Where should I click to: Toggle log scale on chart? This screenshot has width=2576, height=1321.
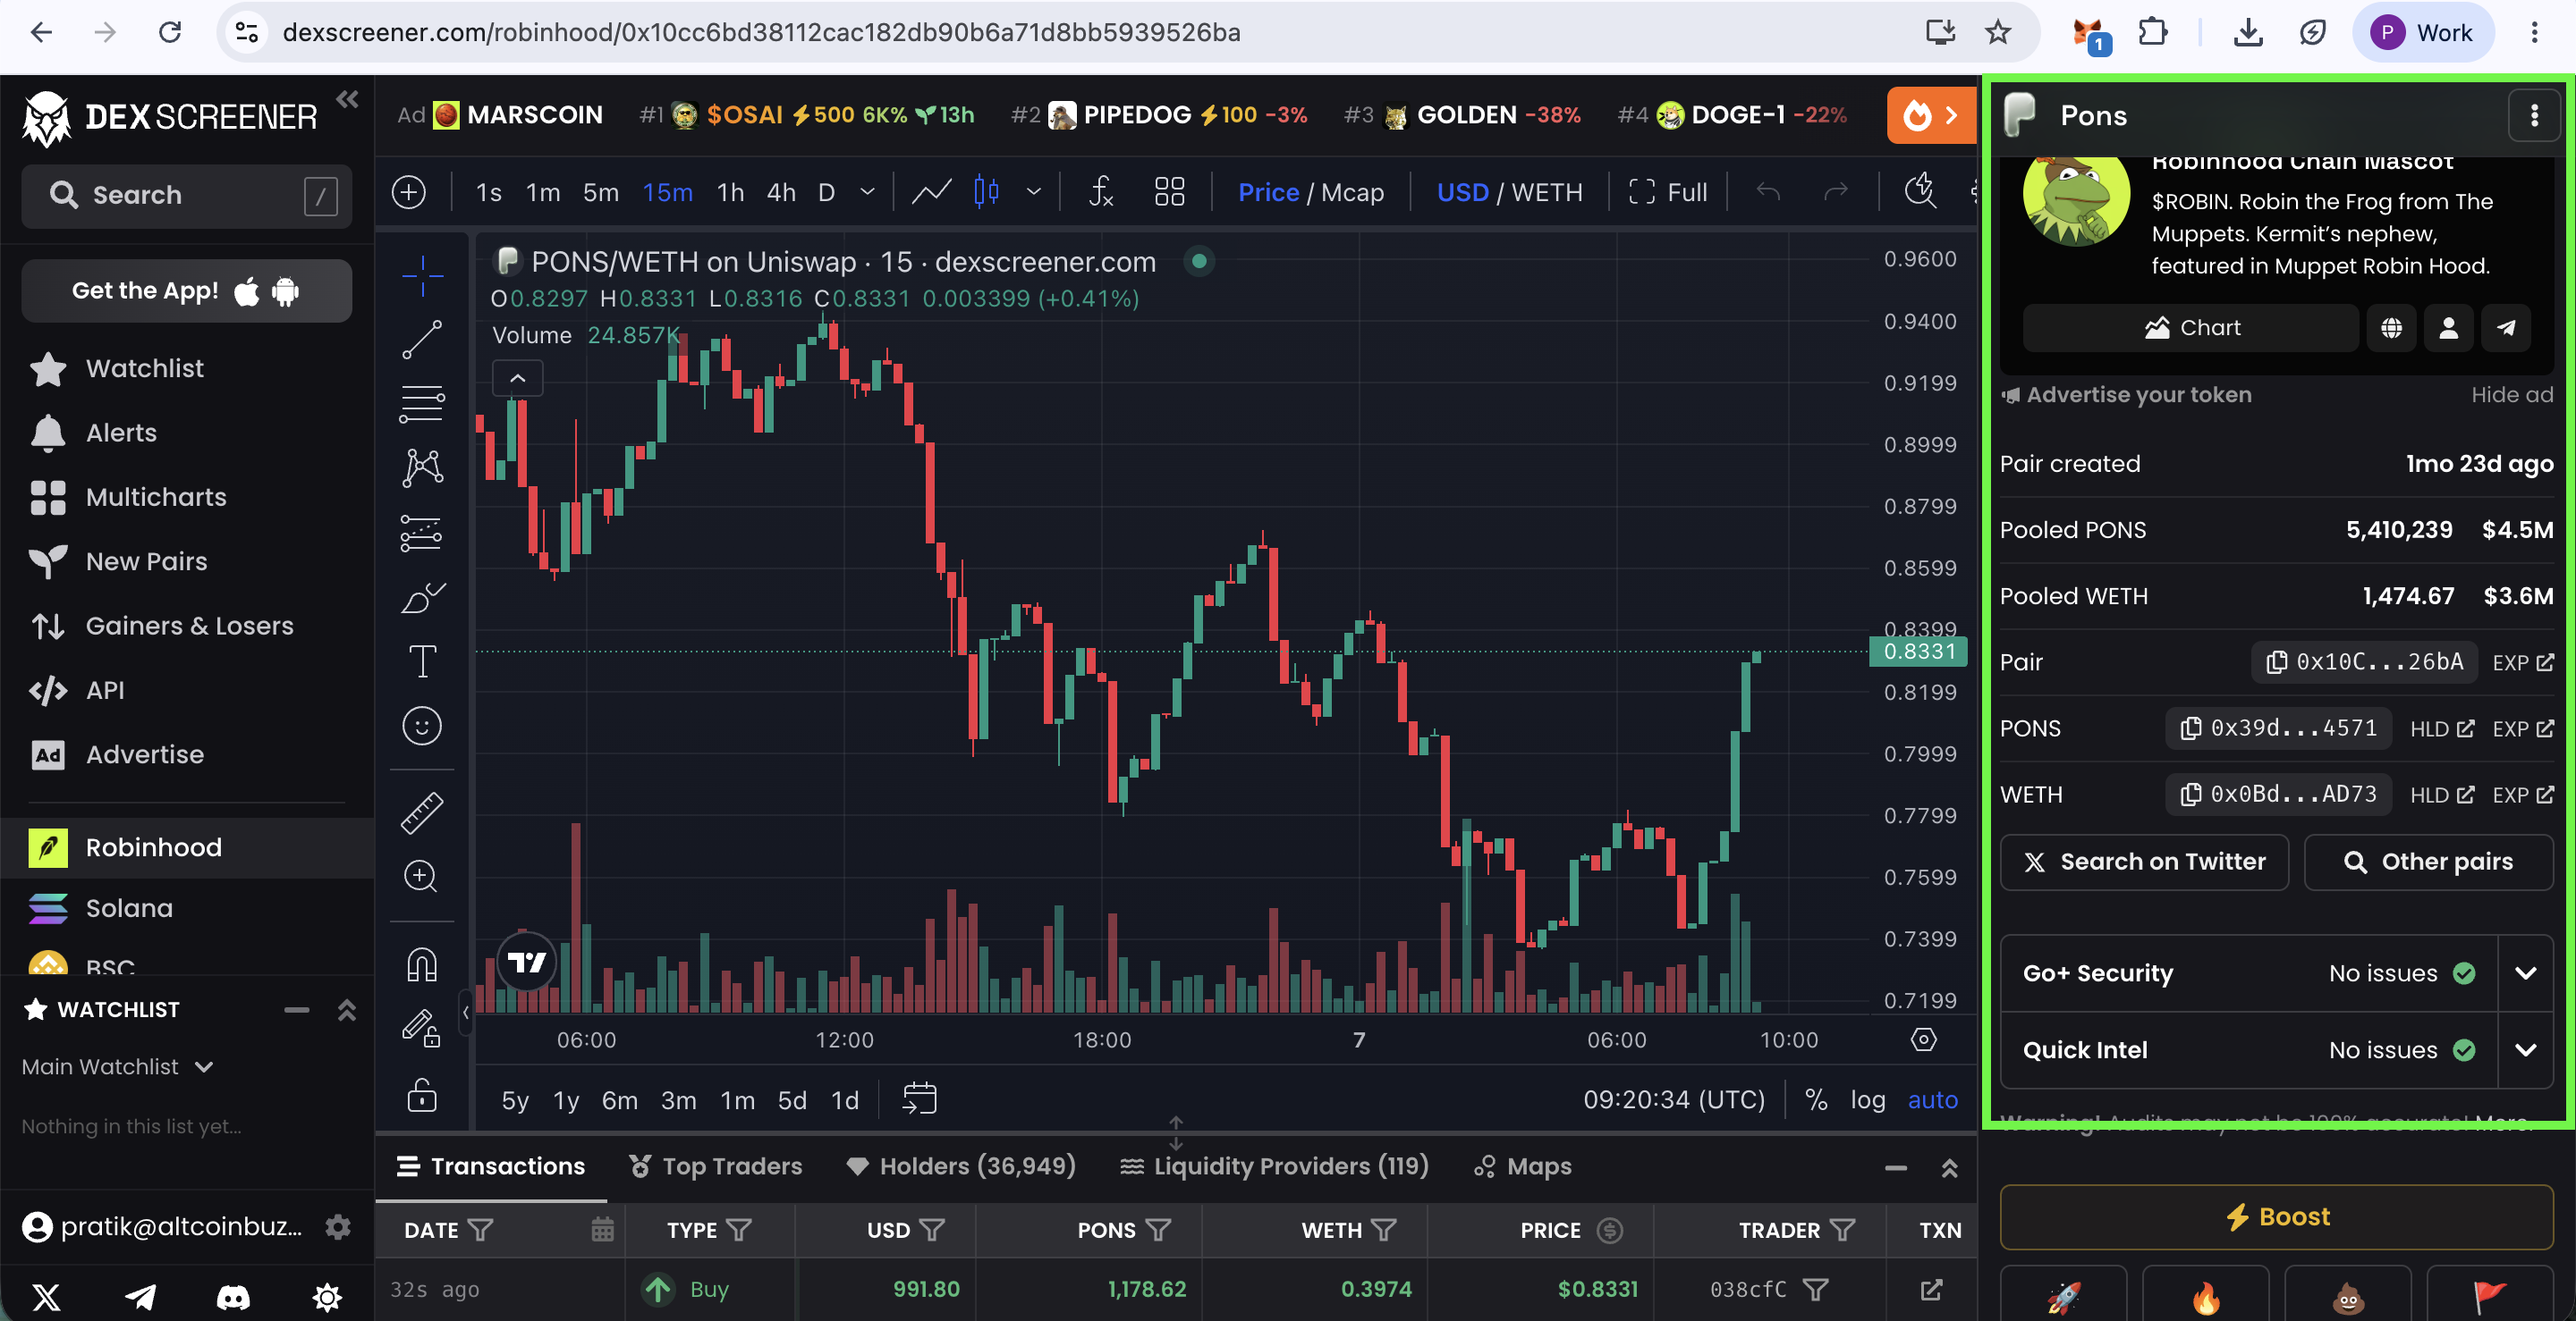click(x=1867, y=1099)
